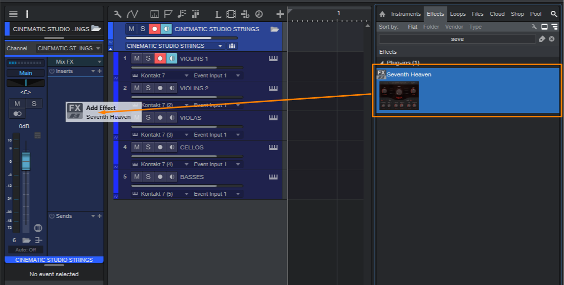Open Inserts dropdown arrow
Viewport: 564px width, 285px height.
click(93, 71)
